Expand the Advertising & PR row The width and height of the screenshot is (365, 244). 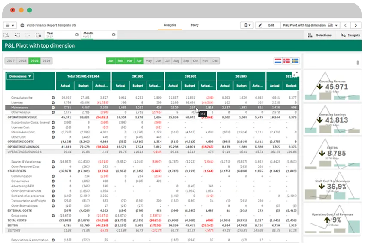53,187
